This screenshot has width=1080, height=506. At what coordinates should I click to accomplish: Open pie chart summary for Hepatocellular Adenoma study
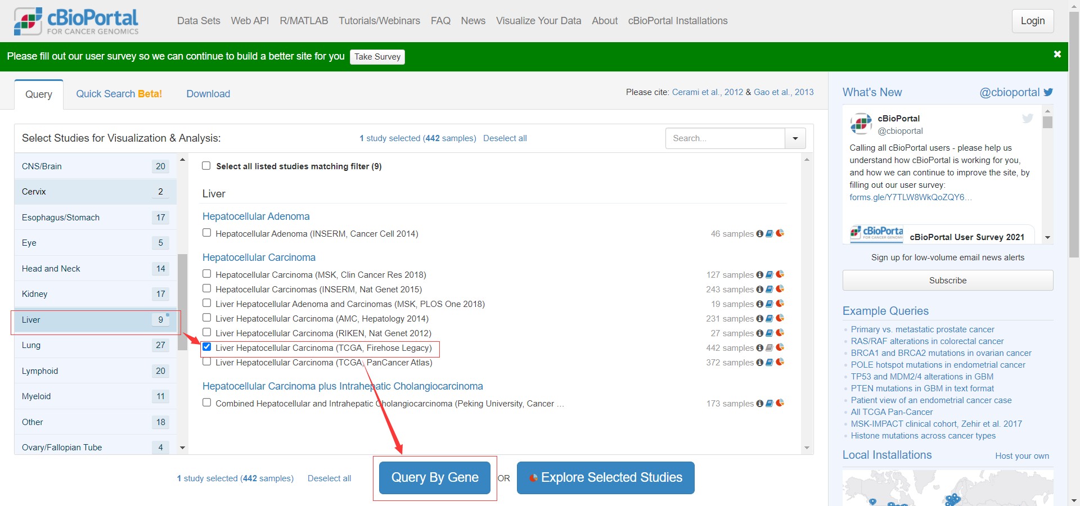(780, 233)
